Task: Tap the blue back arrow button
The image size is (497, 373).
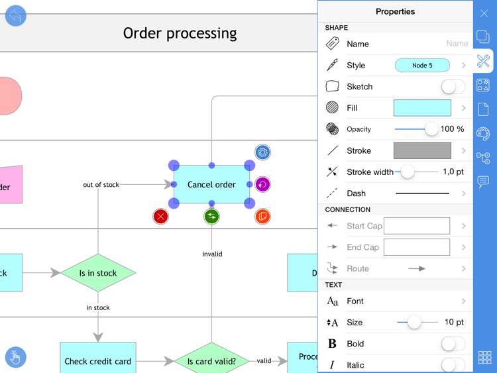Action: coord(15,15)
